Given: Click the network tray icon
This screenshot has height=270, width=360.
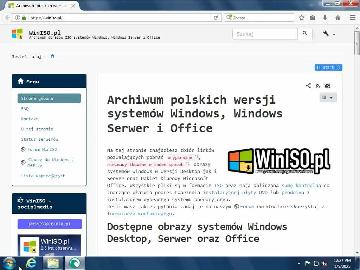Looking at the screenshot, I should coord(316,264).
